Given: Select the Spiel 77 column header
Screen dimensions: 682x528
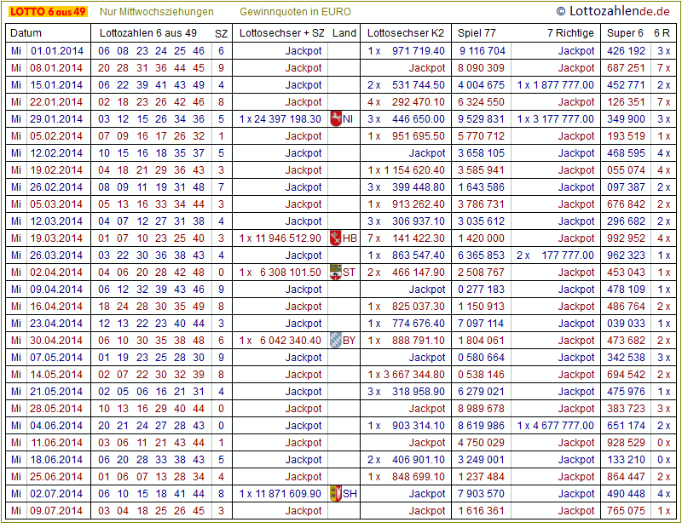Looking at the screenshot, I should click(x=477, y=33).
